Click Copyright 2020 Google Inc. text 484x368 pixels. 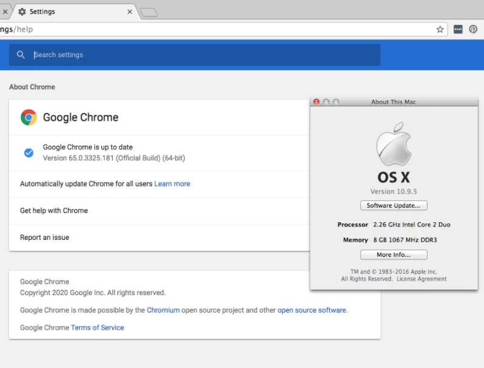(93, 293)
